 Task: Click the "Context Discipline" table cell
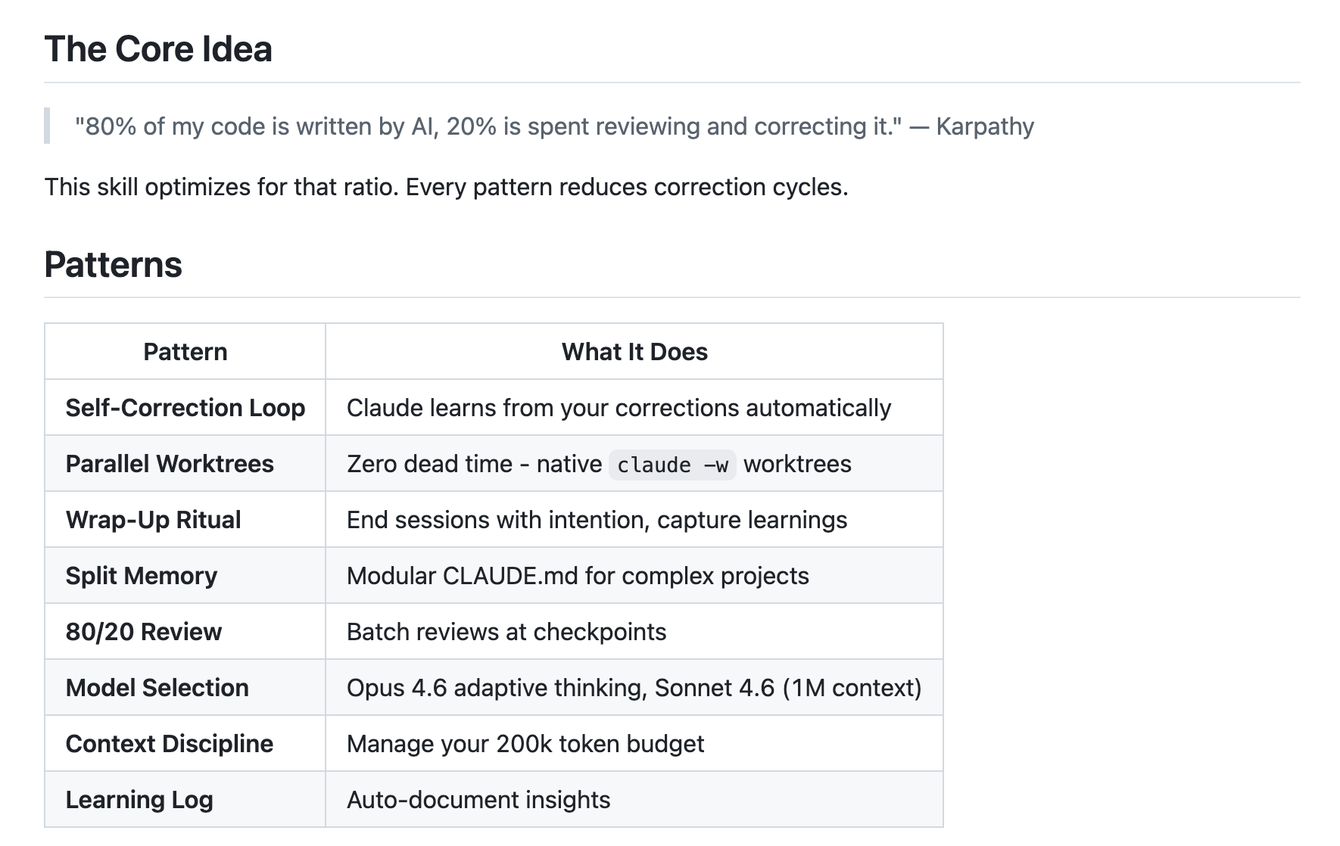click(170, 744)
